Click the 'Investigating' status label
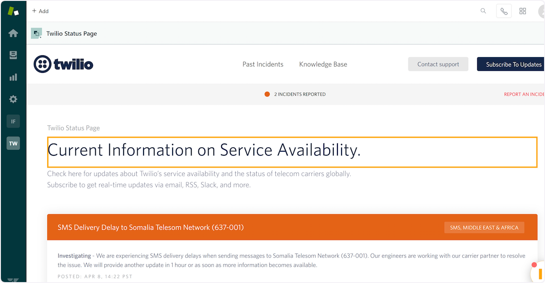 point(74,256)
